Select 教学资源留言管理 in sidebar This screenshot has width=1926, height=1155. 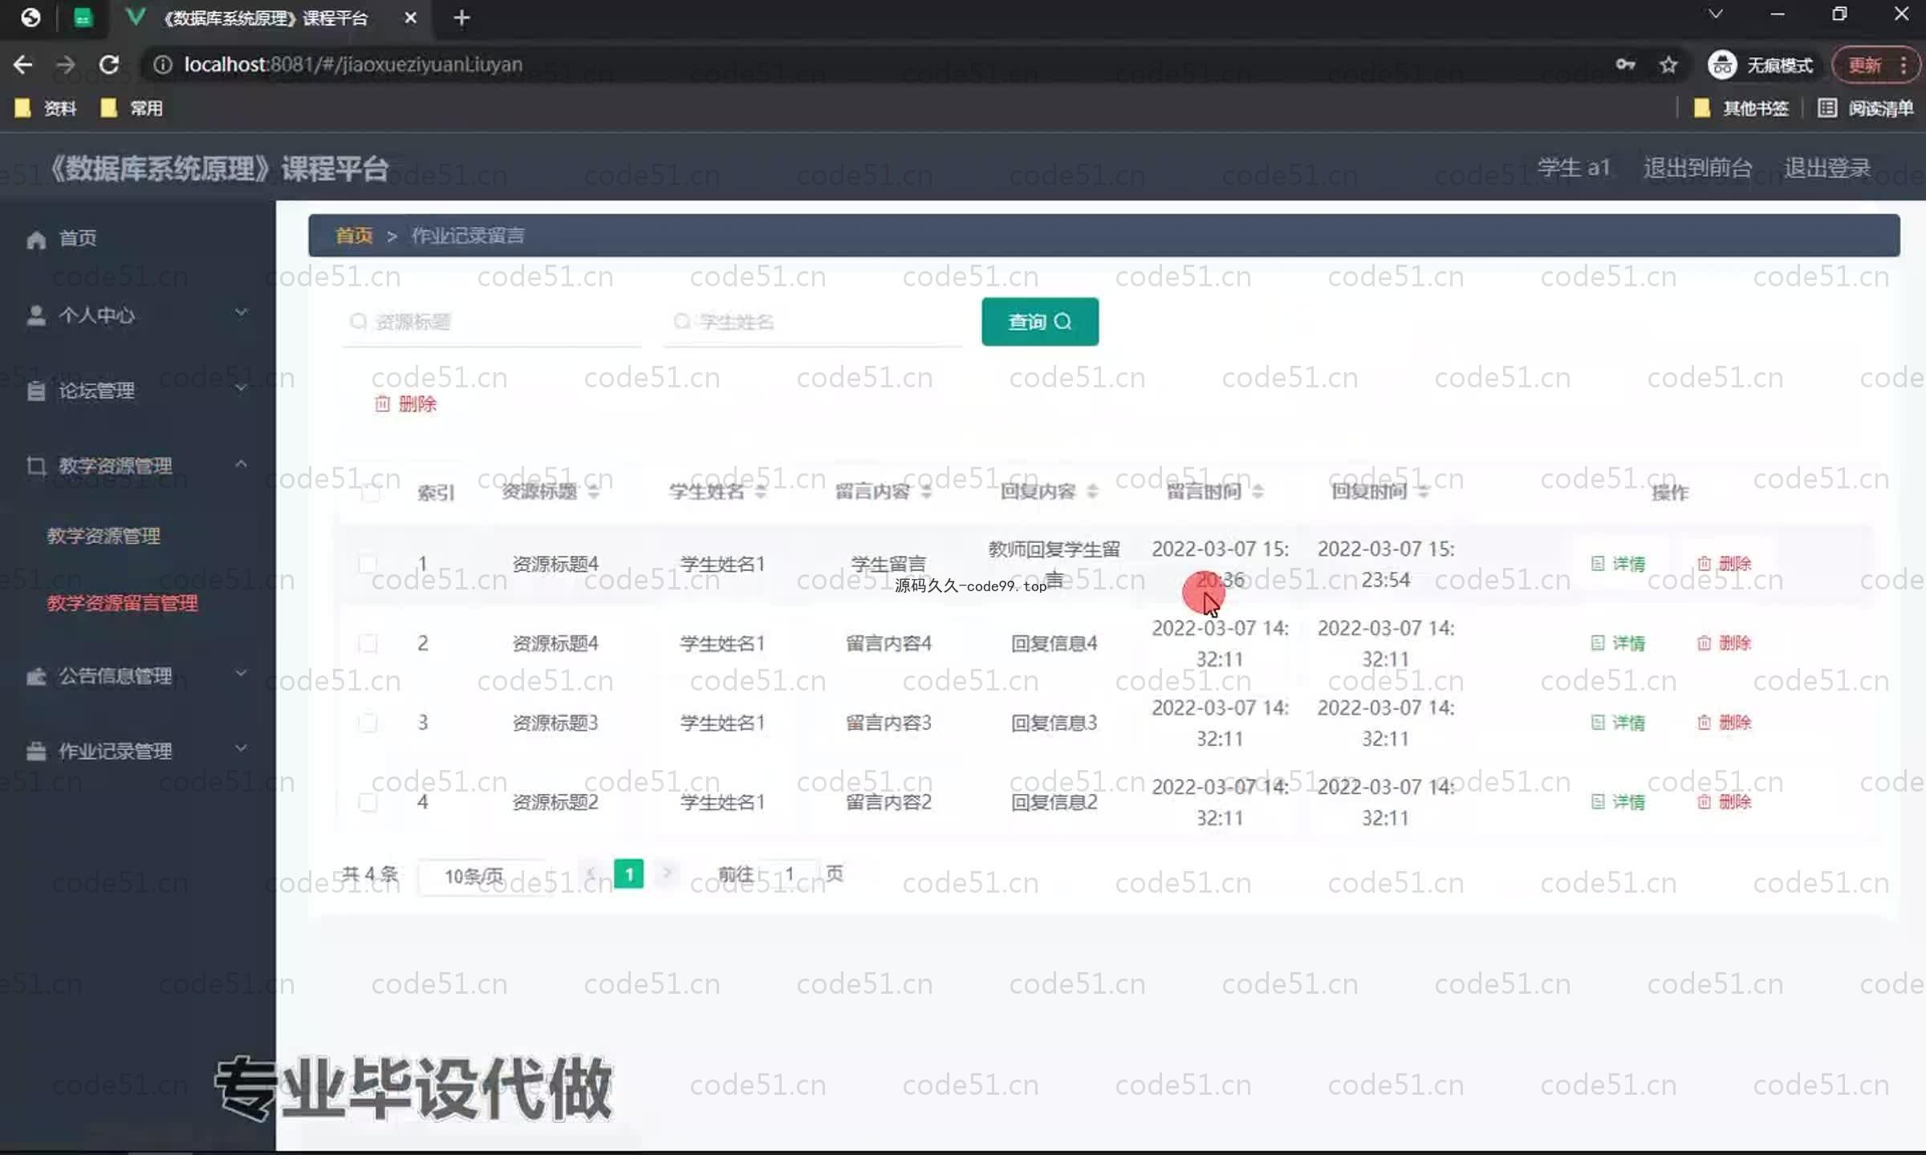click(x=122, y=603)
